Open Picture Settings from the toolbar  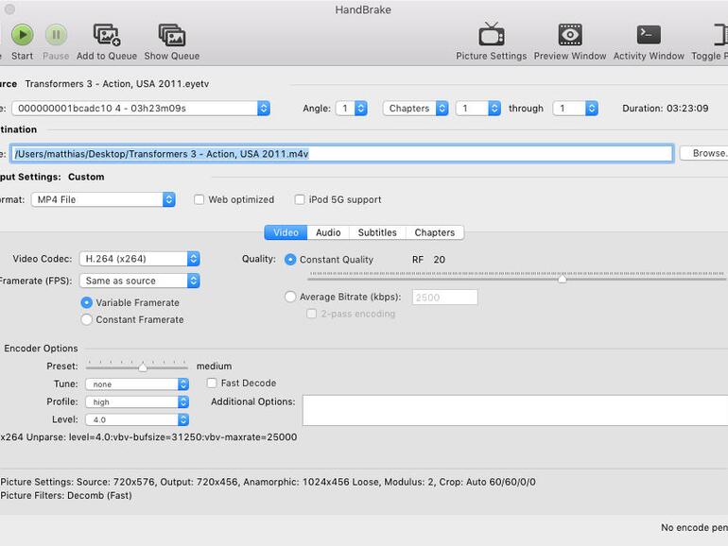coord(491,35)
